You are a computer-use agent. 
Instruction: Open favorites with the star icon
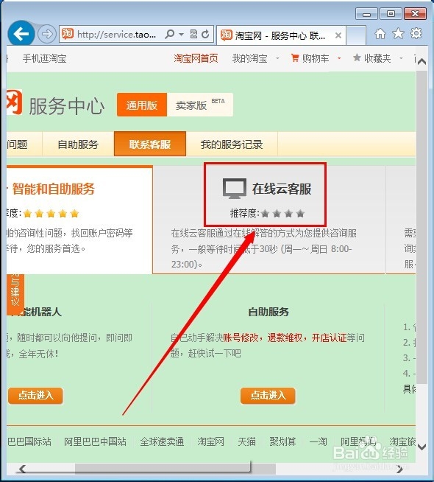pyautogui.click(x=398, y=33)
